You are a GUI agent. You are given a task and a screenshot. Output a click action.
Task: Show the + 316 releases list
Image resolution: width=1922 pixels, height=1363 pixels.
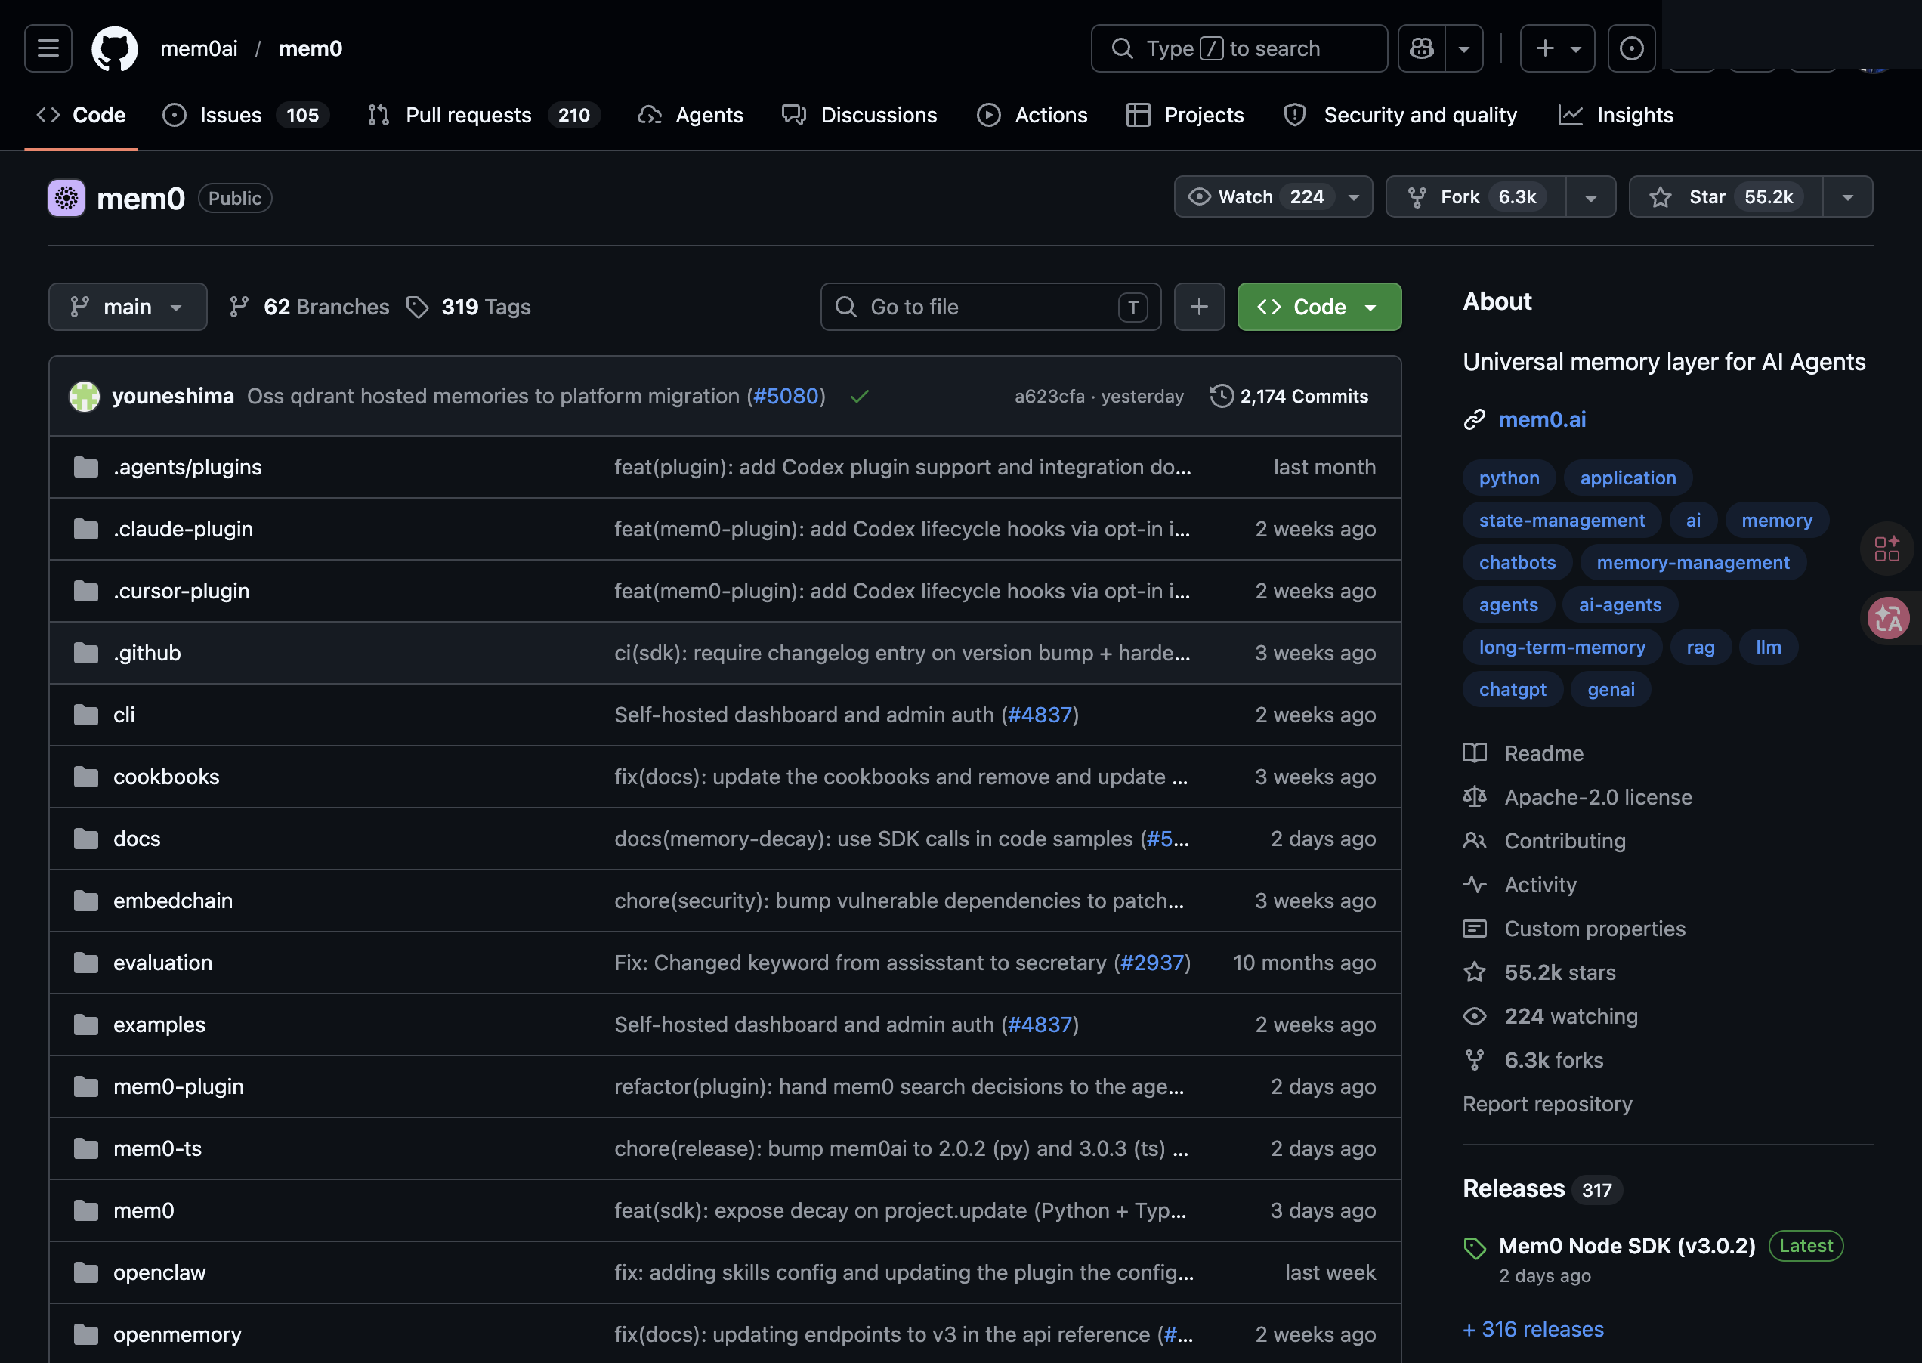point(1534,1330)
